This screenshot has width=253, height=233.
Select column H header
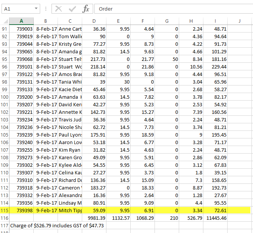tap(191, 21)
